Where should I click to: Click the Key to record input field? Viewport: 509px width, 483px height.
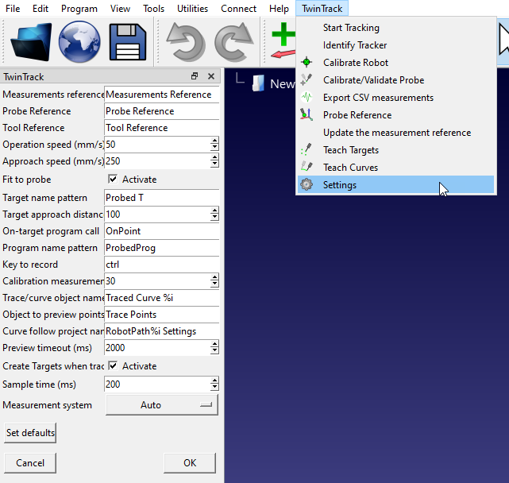point(161,265)
